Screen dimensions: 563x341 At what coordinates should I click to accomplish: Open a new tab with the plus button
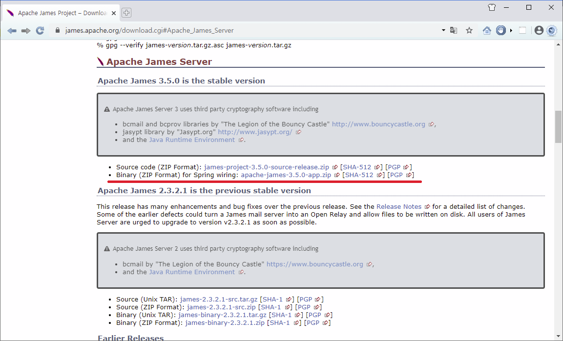click(126, 13)
